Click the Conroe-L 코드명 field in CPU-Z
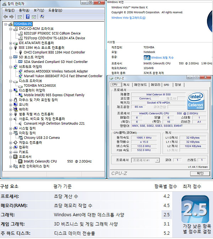The height and width of the screenshot is (239, 213). tap(145, 99)
